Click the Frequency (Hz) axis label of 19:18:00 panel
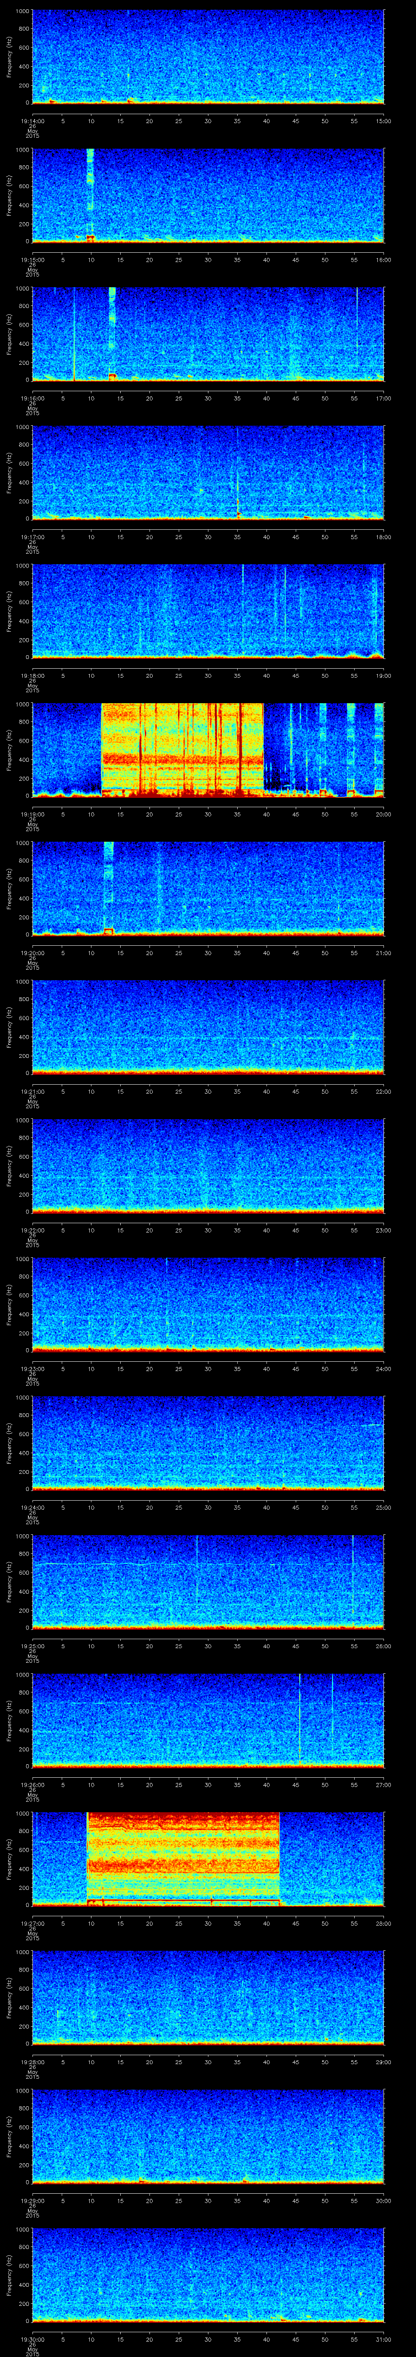This screenshot has height=2357, width=416. pos(10,611)
